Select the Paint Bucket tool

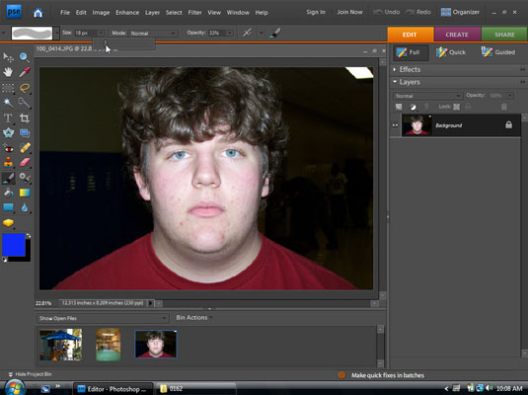pyautogui.click(x=8, y=193)
